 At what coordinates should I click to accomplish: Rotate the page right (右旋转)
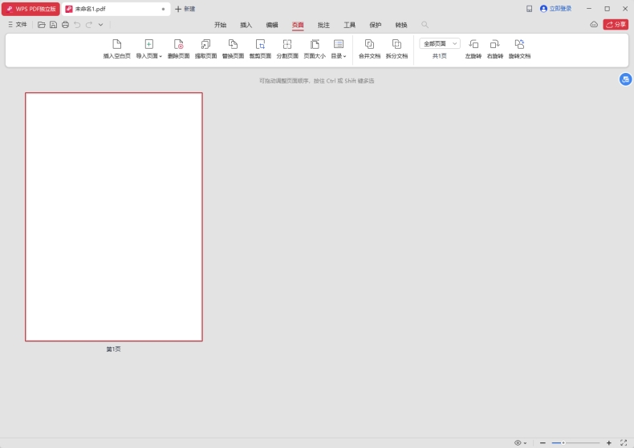coord(495,45)
